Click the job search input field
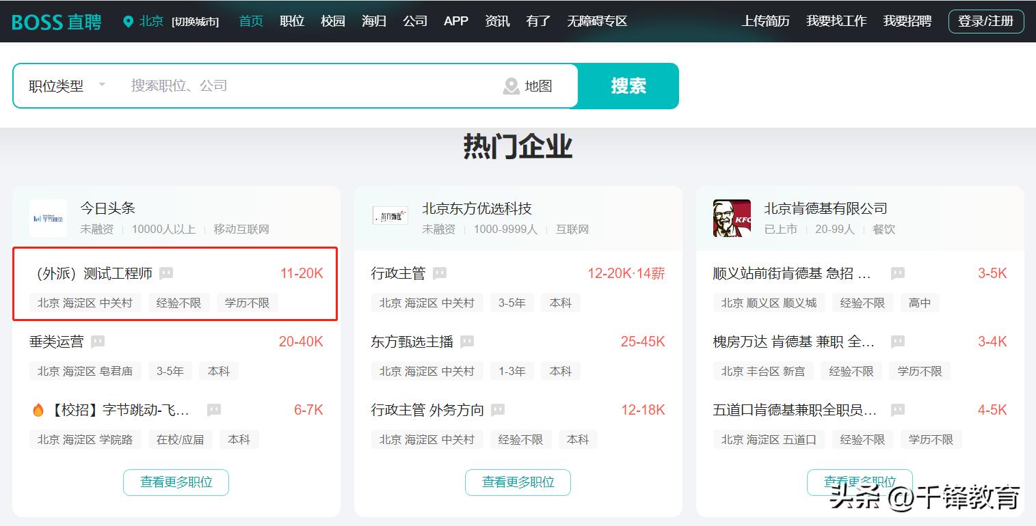 point(274,85)
